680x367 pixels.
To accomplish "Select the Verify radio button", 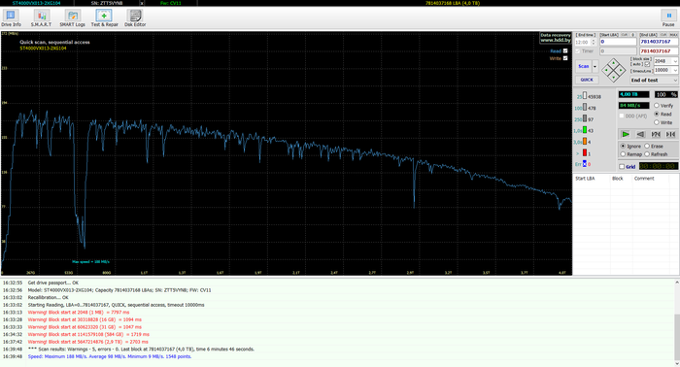I will click(657, 105).
